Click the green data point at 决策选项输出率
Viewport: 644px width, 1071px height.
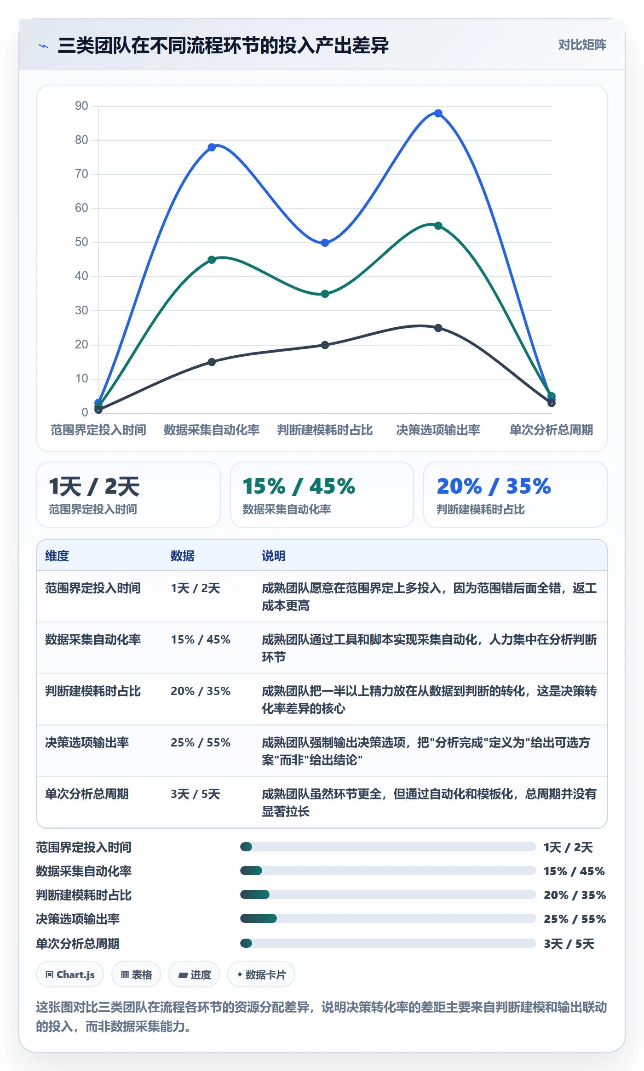pos(438,226)
